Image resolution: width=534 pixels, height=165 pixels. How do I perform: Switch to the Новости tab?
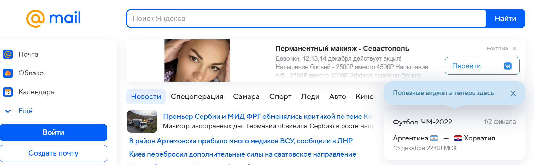(x=146, y=97)
